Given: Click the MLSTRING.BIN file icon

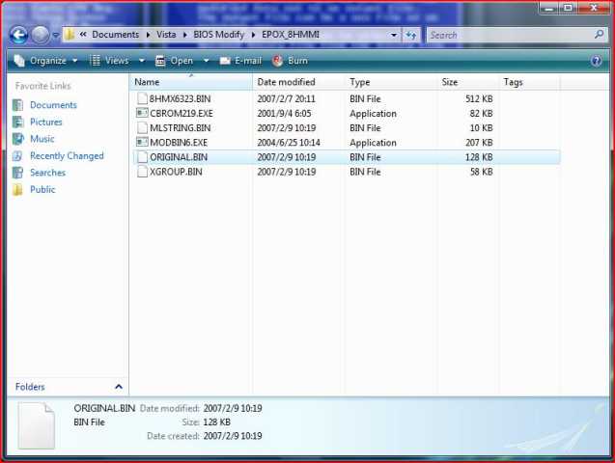Looking at the screenshot, I should [x=142, y=127].
